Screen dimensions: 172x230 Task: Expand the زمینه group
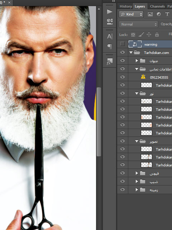pos(137,189)
